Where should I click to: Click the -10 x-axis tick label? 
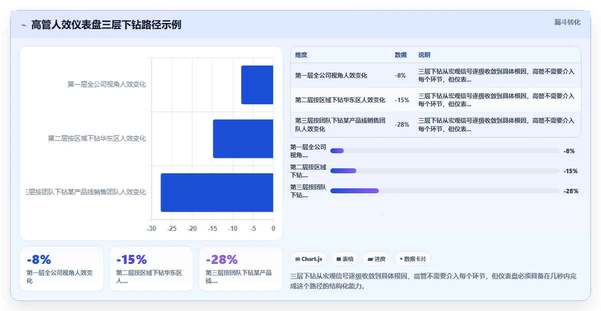point(233,229)
